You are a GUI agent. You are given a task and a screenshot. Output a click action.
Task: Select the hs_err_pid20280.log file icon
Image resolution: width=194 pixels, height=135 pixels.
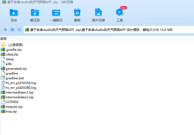click(x=3, y=87)
